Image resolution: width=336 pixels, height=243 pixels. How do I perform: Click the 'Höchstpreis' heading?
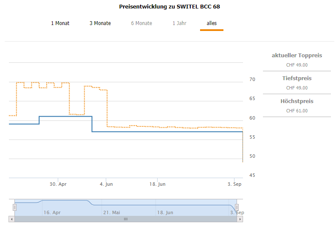pyautogui.click(x=297, y=101)
